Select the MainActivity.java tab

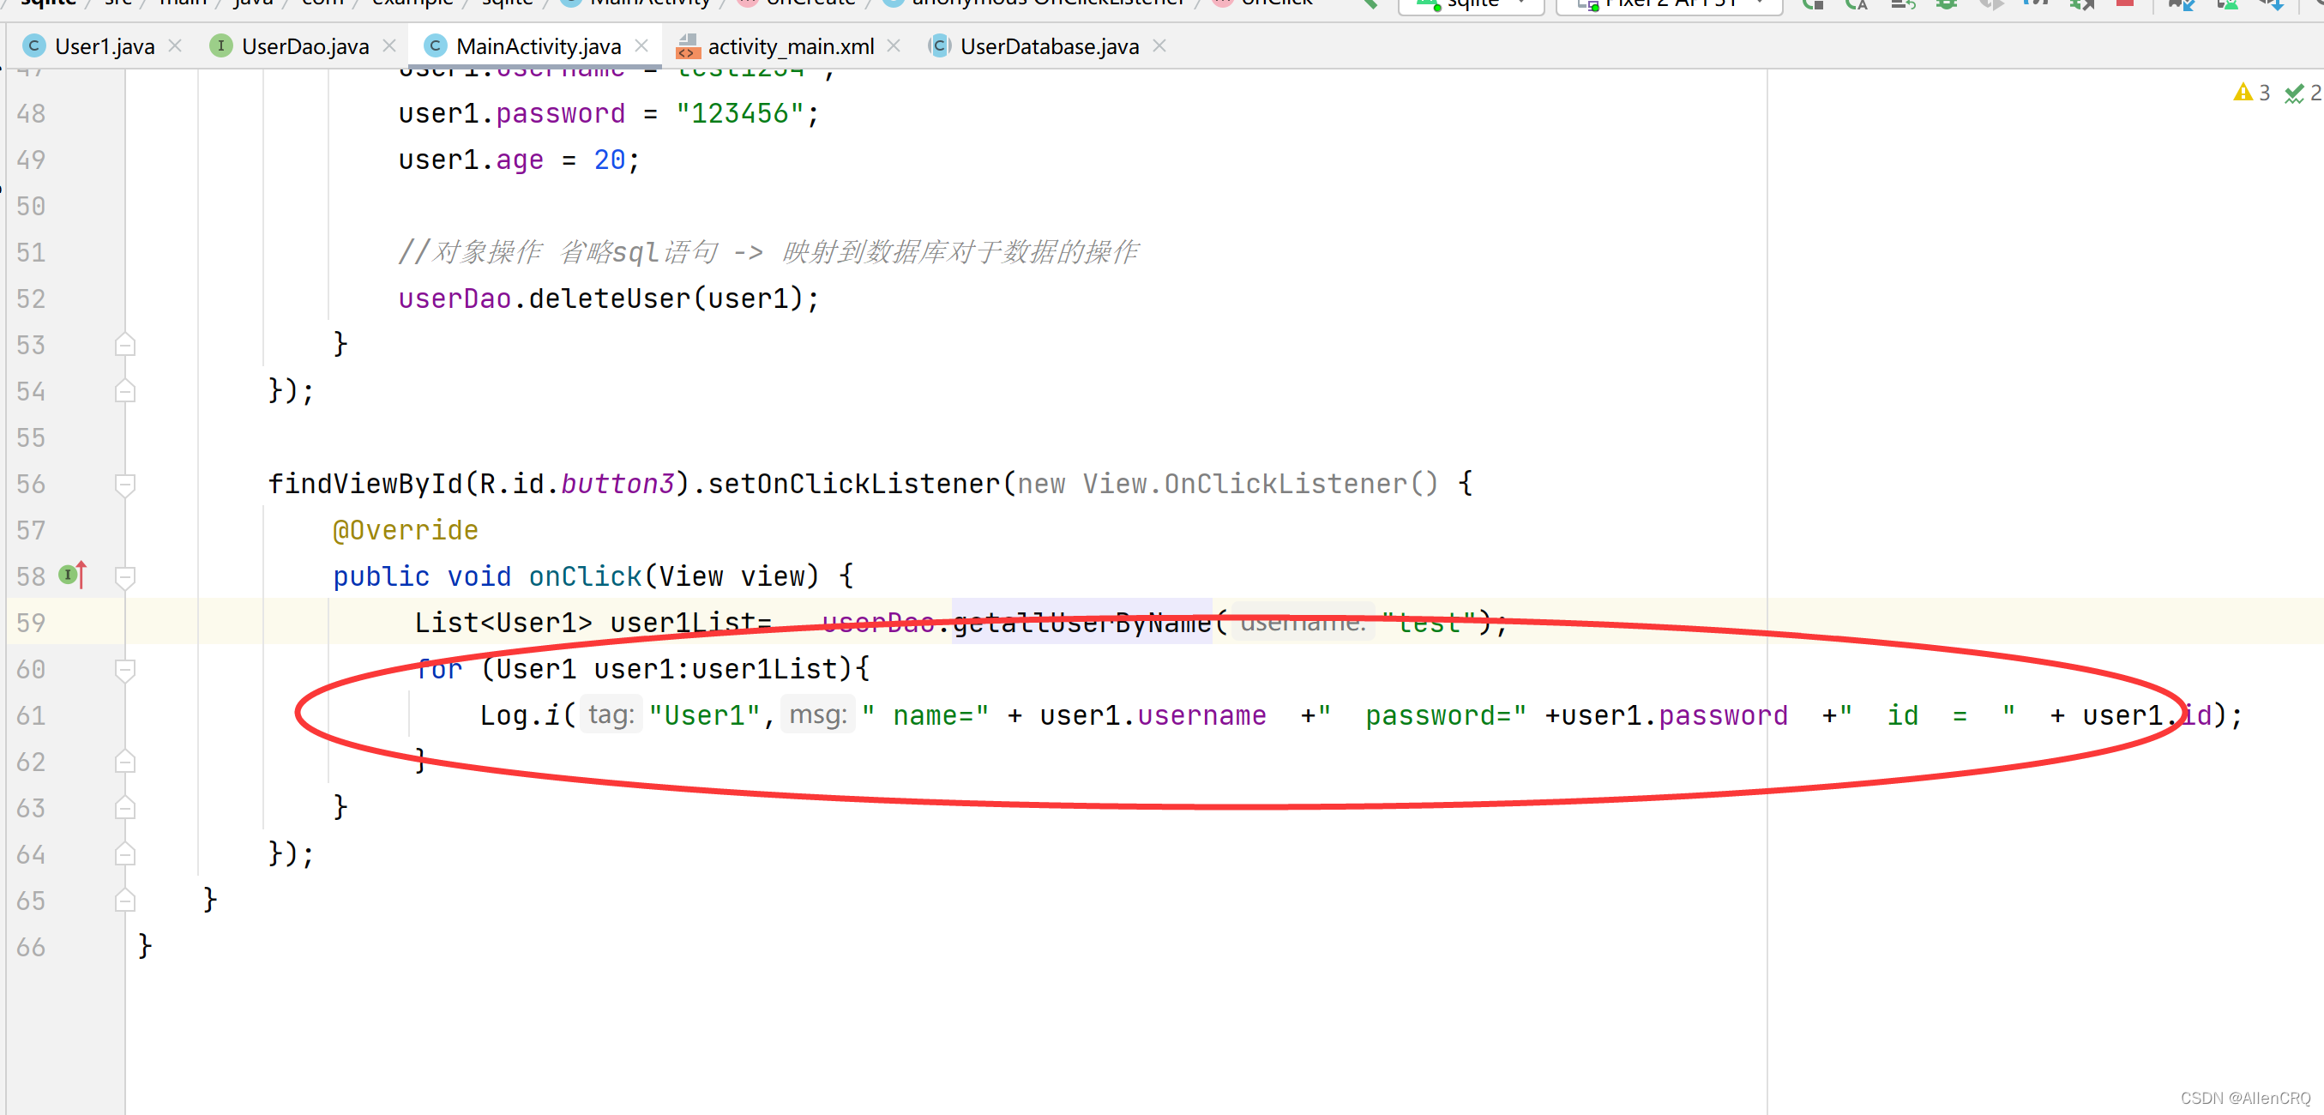pos(538,46)
